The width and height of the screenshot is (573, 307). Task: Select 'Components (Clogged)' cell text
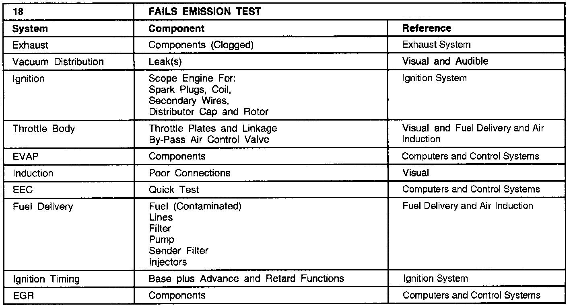coord(201,45)
